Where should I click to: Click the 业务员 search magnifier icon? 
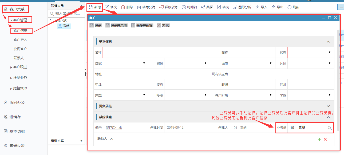(x=330, y=128)
